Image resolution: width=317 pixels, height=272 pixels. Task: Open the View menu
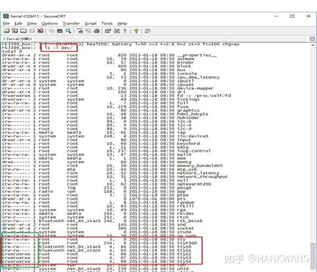(32, 23)
